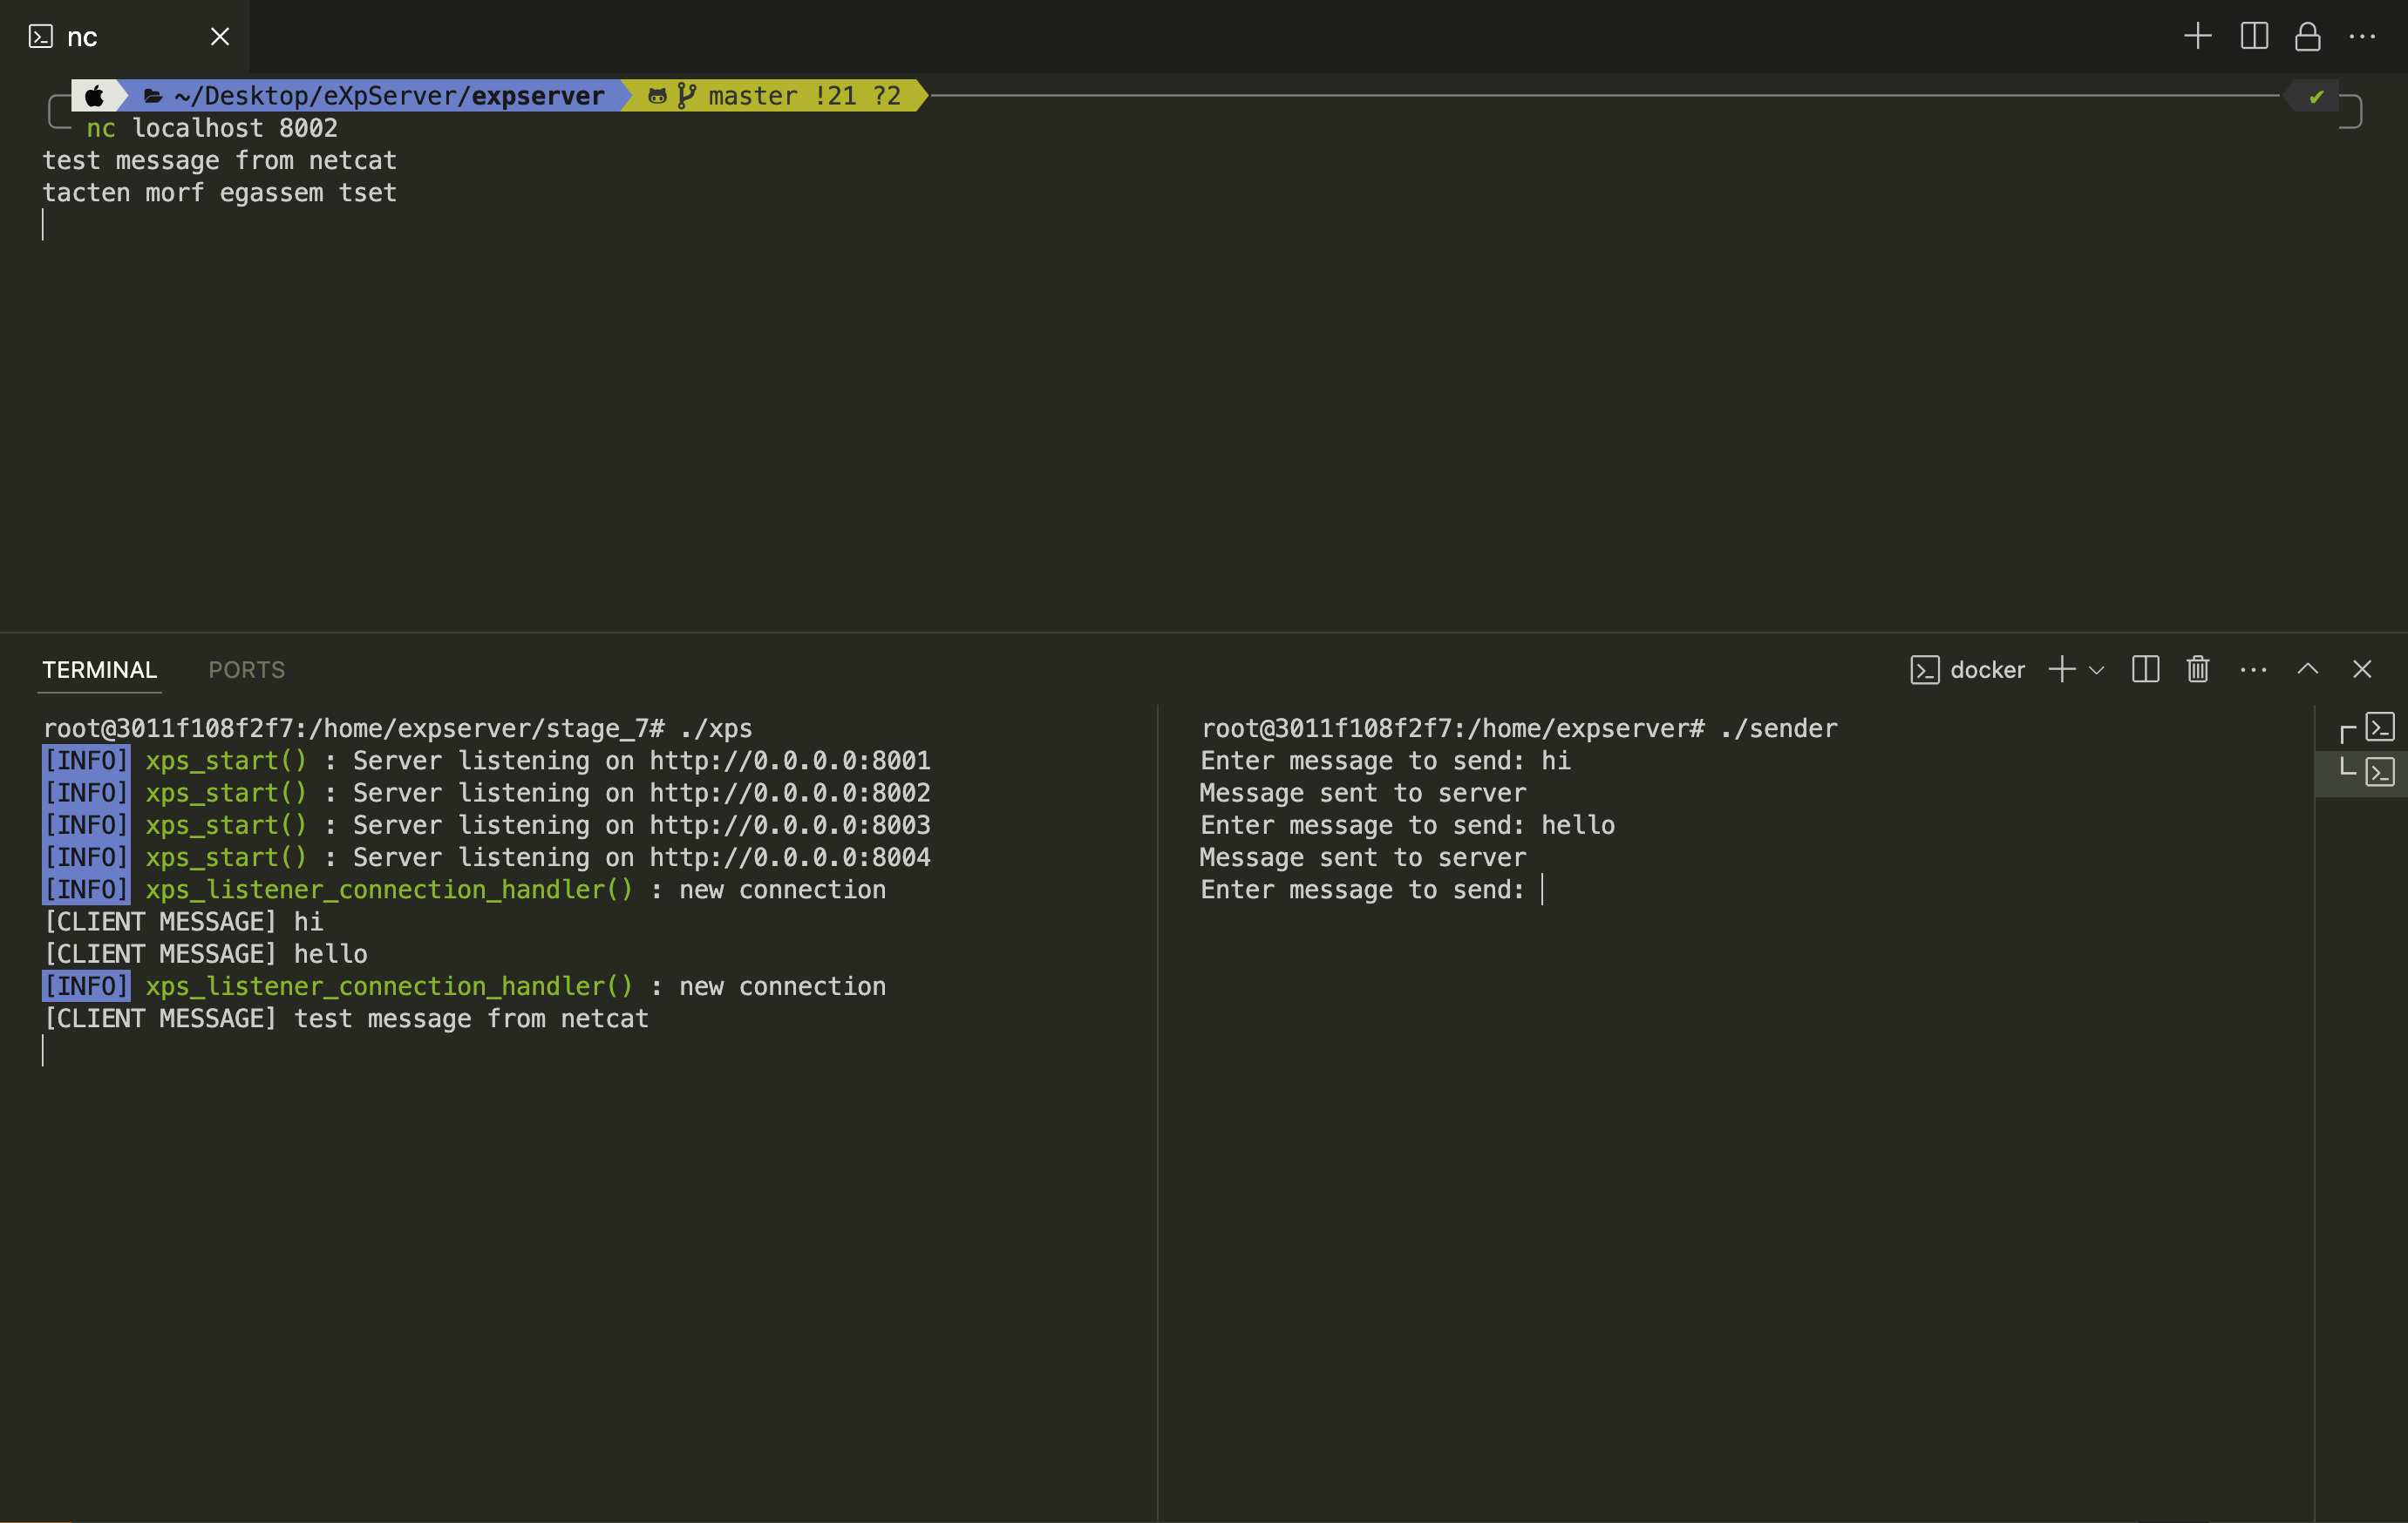Switch to the TERMINAL panel tab
2408x1523 pixels.
[100, 669]
